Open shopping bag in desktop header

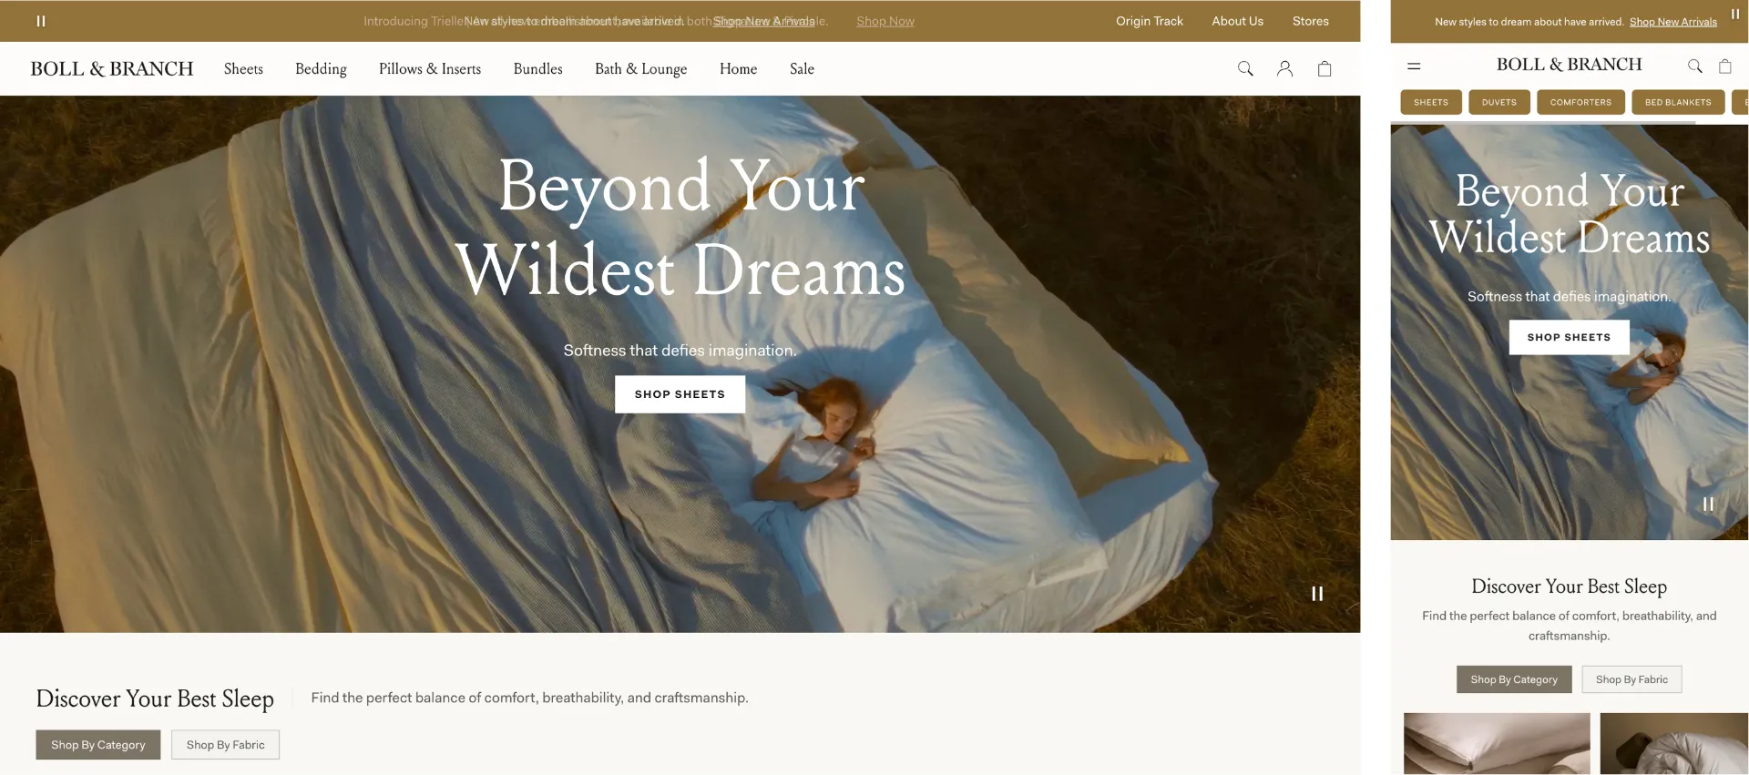[x=1325, y=68]
